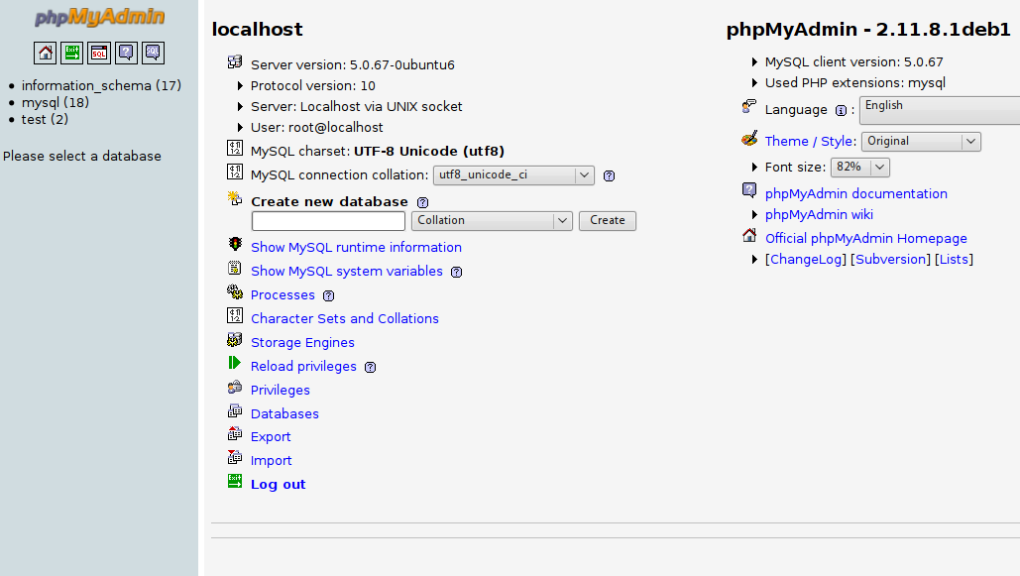Viewport: 1020px width, 576px height.
Task: Open Collation dropdown for new database
Action: [492, 221]
